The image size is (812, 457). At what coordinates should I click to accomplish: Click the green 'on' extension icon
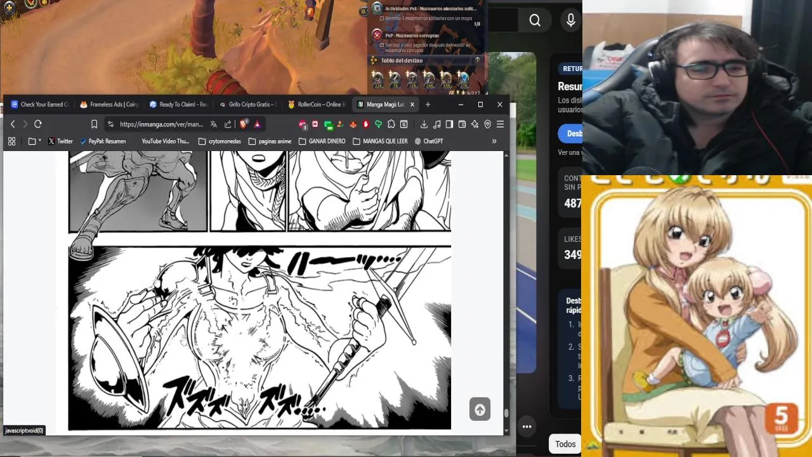pos(329,124)
